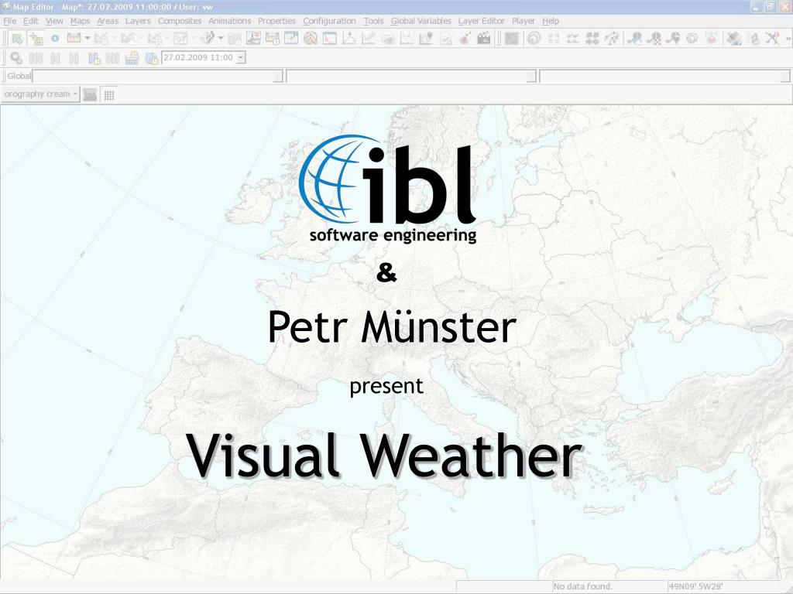Screen dimensions: 793x594
Task: Open the compass tool dropdown arrow
Action: (x=221, y=38)
